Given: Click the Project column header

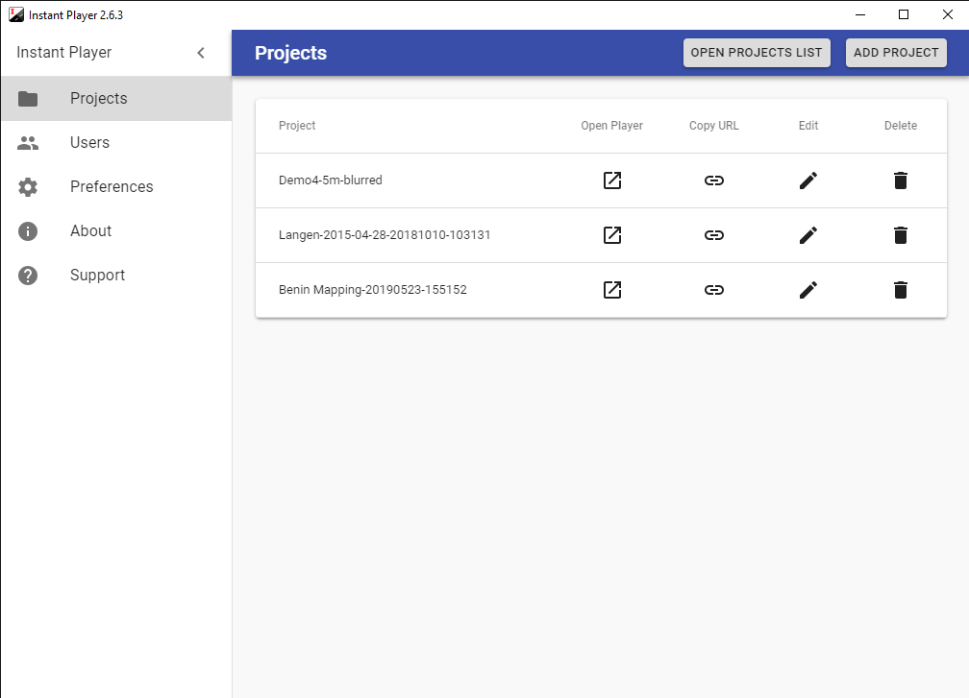Looking at the screenshot, I should click(x=297, y=125).
